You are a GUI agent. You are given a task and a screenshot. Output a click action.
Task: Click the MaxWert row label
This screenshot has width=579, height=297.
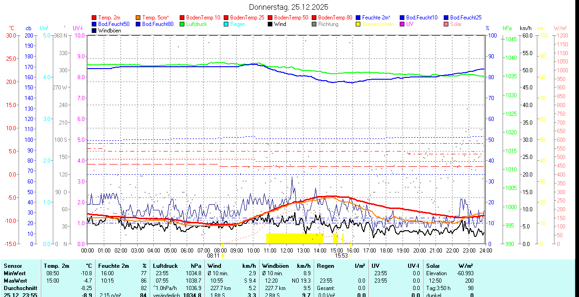tap(15, 281)
